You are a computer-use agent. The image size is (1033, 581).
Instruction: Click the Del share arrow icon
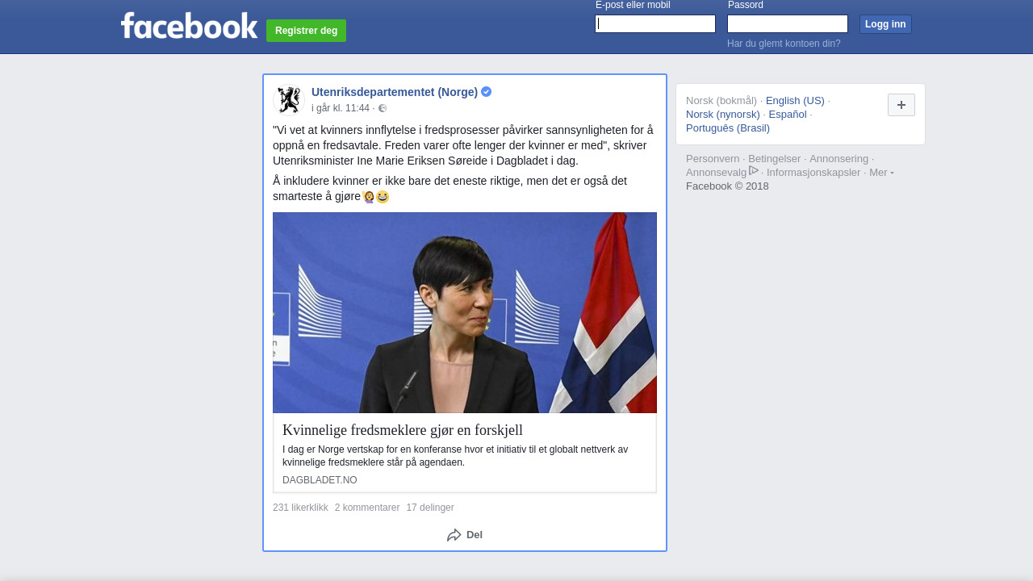click(454, 535)
